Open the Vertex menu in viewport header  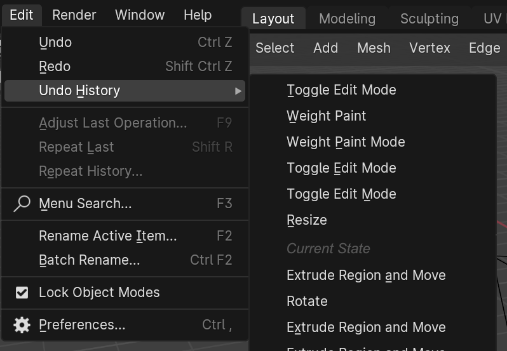[429, 48]
